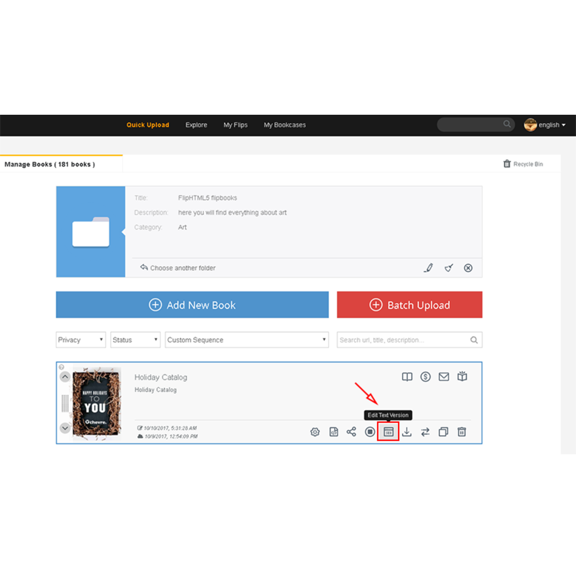This screenshot has width=576, height=576.
Task: Delete the book via trash icon
Action: tap(462, 432)
